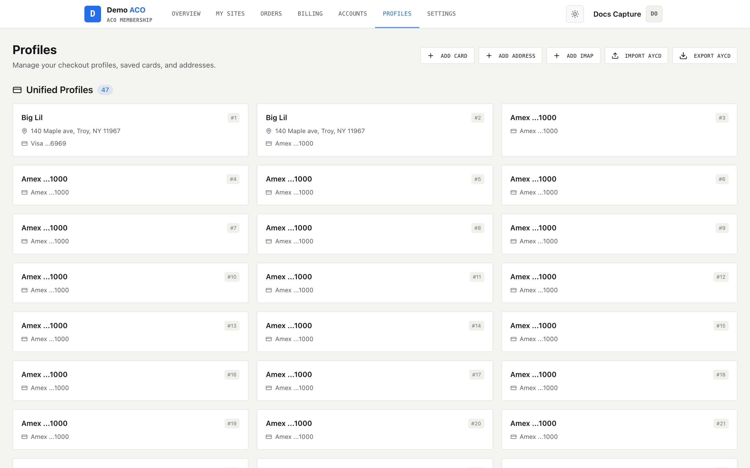Click the #12 profile number badge
Image resolution: width=750 pixels, height=468 pixels.
tap(721, 277)
